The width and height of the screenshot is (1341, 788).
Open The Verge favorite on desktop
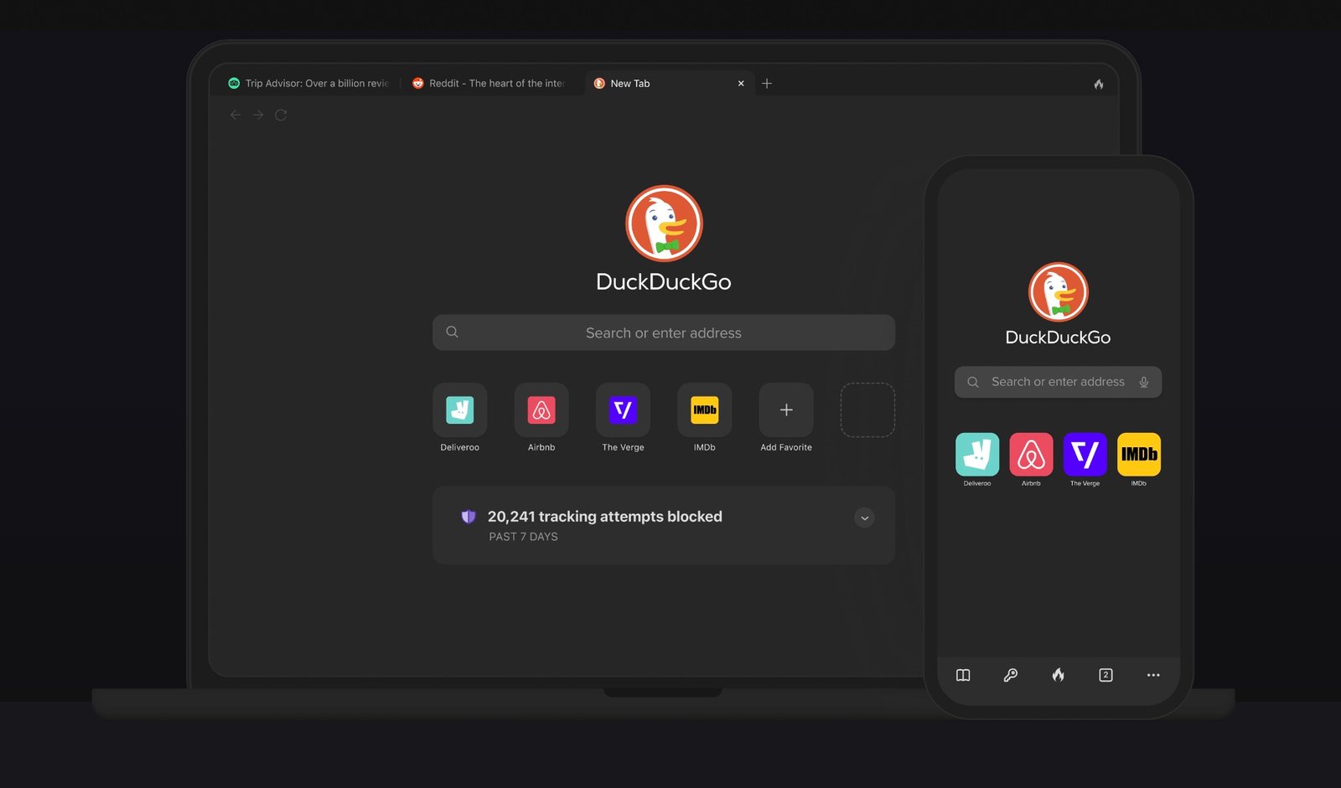(x=623, y=410)
